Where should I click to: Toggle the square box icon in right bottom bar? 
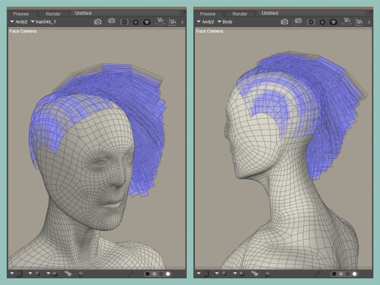(206, 274)
